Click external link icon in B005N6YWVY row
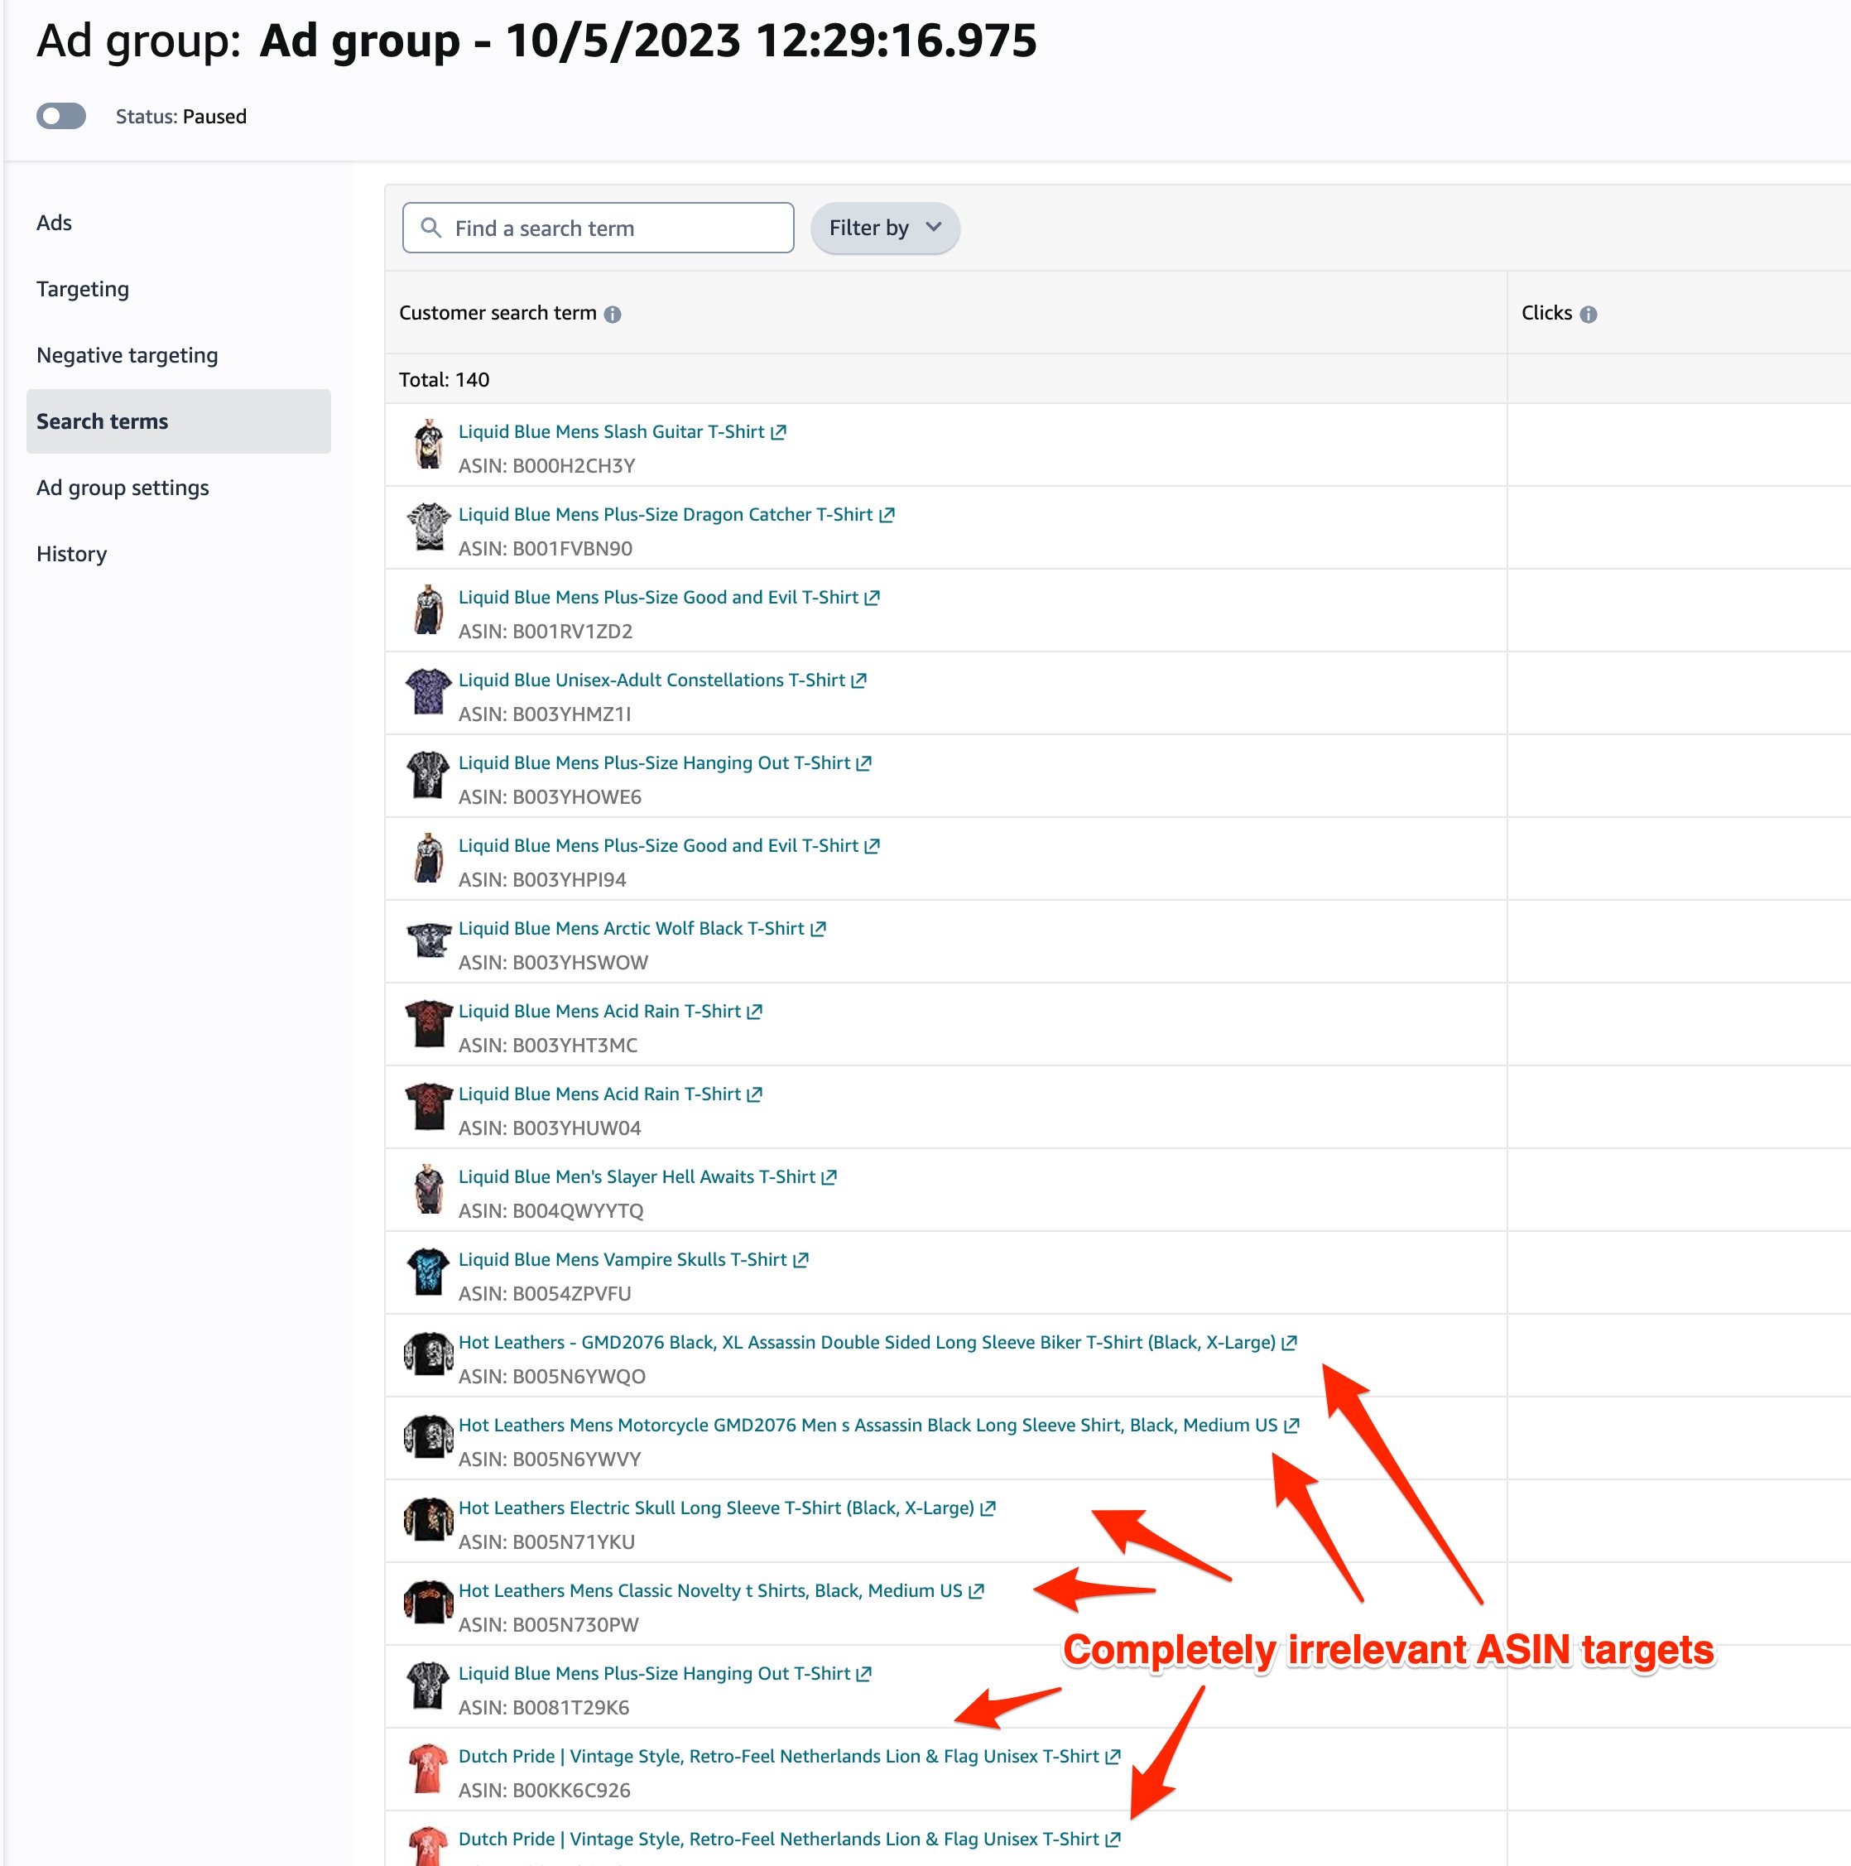This screenshot has width=1851, height=1866. click(x=1291, y=1426)
